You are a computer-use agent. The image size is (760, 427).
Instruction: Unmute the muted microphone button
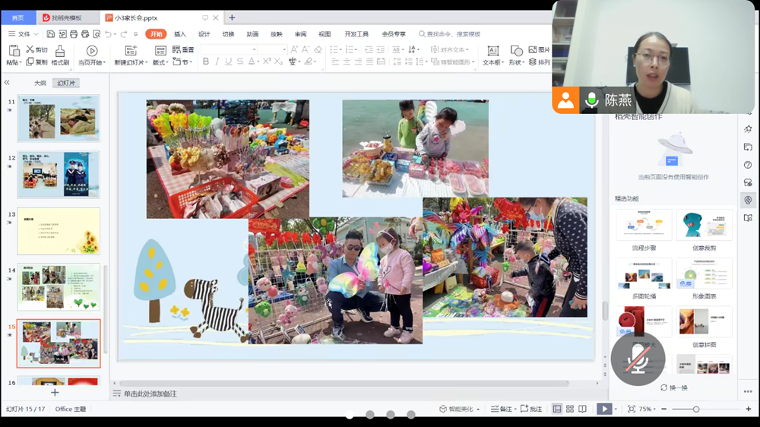(638, 359)
